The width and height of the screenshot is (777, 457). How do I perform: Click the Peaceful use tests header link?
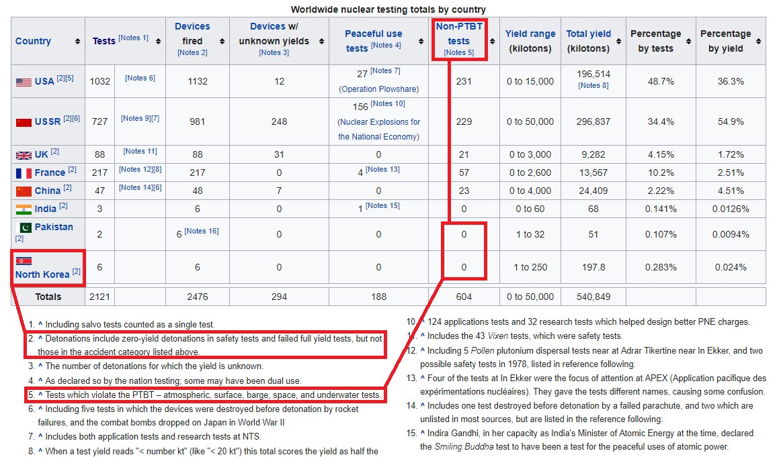click(x=373, y=41)
